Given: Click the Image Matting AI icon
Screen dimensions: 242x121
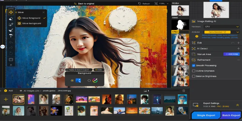Looking at the screenshot, I should pyautogui.click(x=194, y=21).
